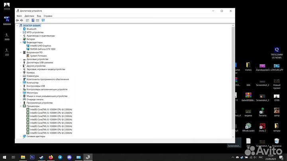The width and height of the screenshot is (287, 161).
Task: Select Мыши и иные указывающие устройства
Action: pyautogui.click(x=47, y=96)
